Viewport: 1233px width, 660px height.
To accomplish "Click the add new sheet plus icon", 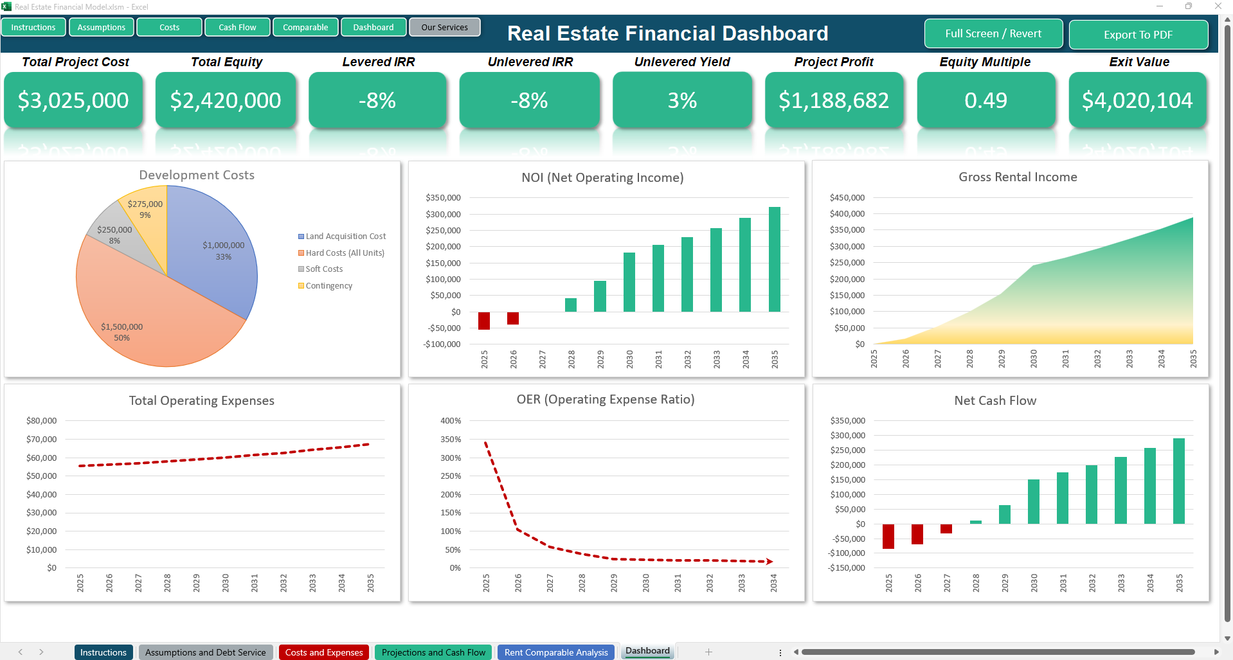I will tap(708, 652).
